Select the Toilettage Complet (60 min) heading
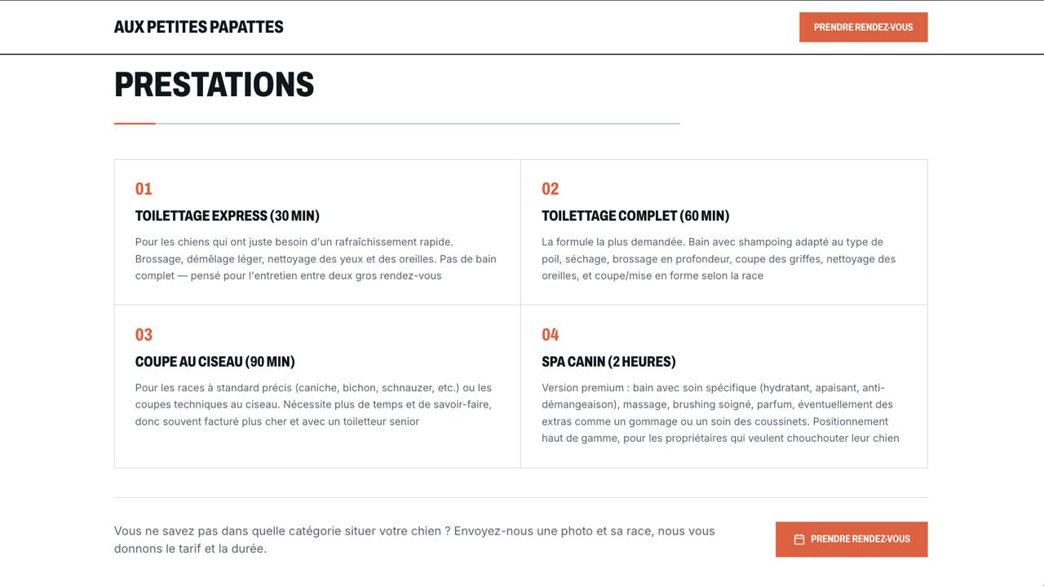 pyautogui.click(x=635, y=216)
